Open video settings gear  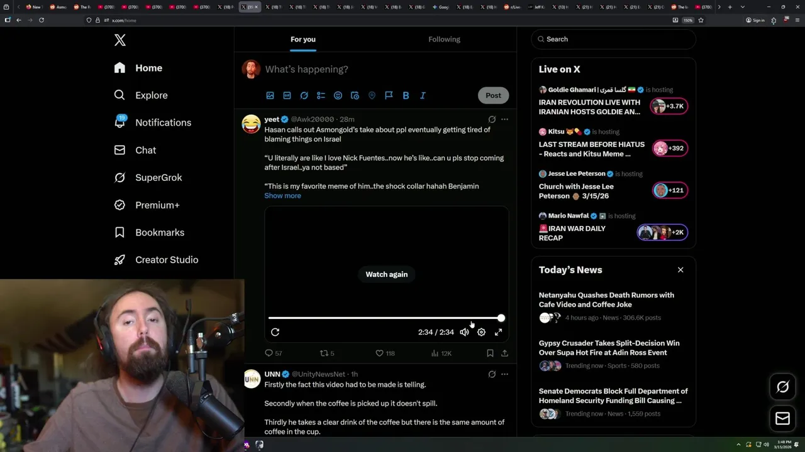click(x=481, y=332)
